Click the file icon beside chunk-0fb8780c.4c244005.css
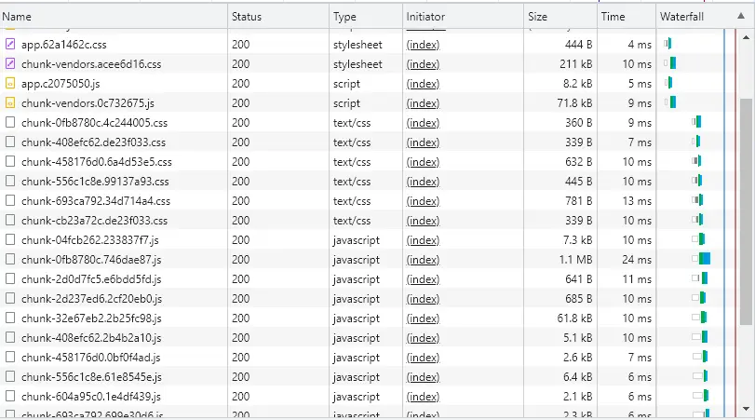The height and width of the screenshot is (420, 755). click(10, 123)
